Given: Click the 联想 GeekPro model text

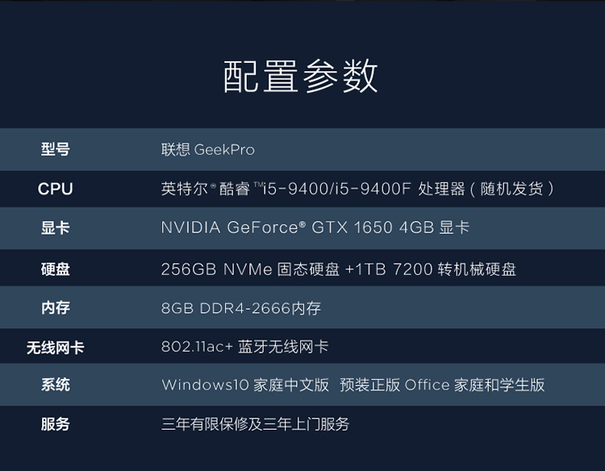Looking at the screenshot, I should 208,150.
